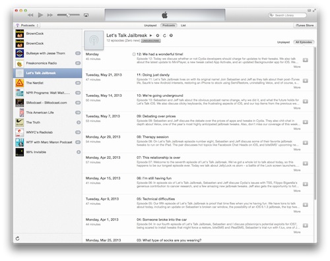Screen dimensions: 330x261
Task: Open the AirPlay output icon
Action: pos(86,15)
